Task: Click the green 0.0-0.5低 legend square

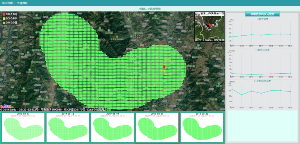Action: click(x=4, y=22)
